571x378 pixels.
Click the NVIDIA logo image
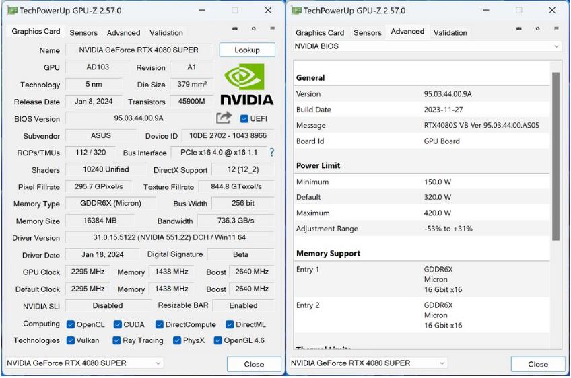pyautogui.click(x=247, y=84)
